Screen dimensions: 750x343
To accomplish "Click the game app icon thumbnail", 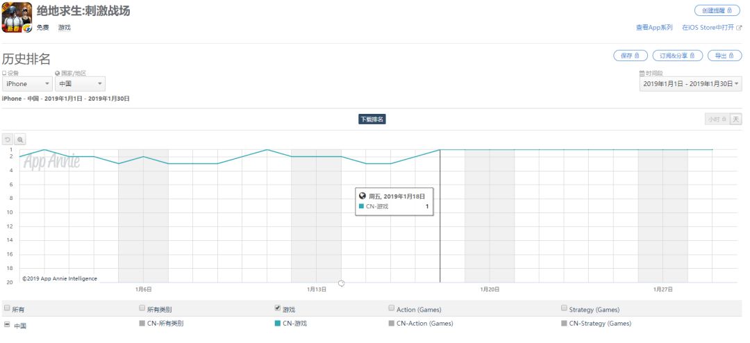I will (x=17, y=17).
